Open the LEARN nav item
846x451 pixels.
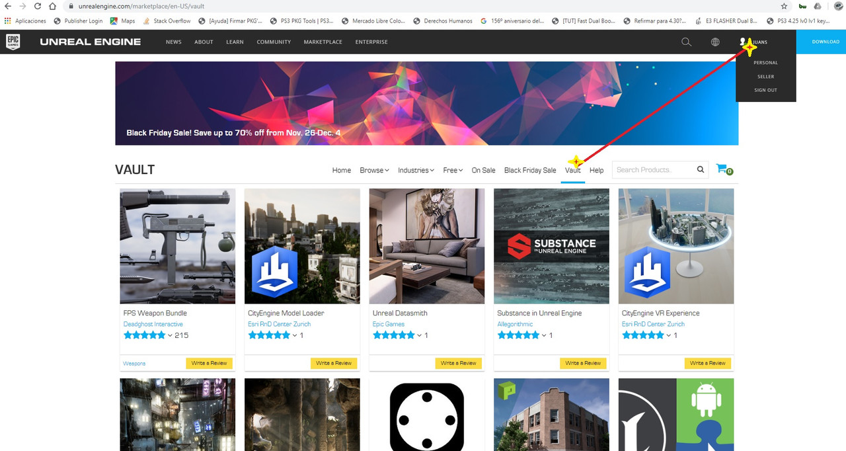pos(235,42)
